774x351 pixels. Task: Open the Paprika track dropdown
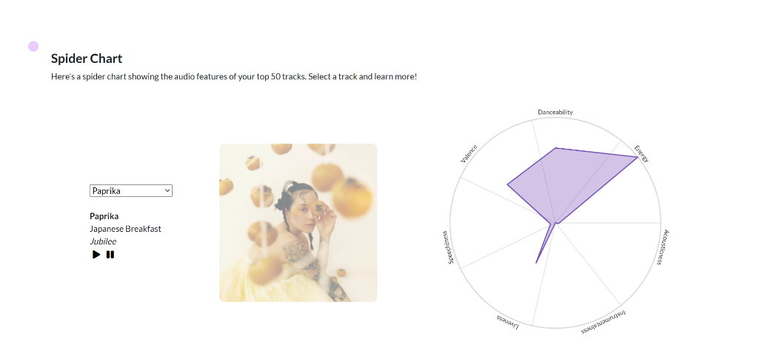131,191
